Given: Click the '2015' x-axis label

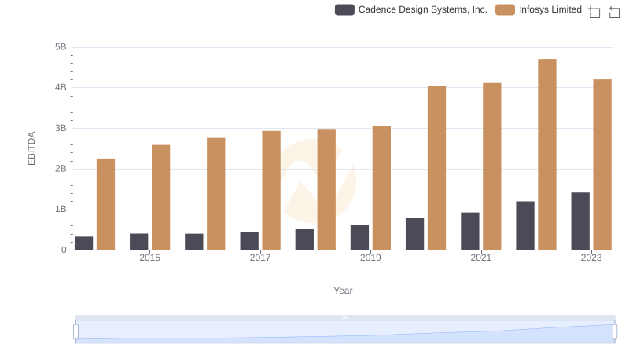Looking at the screenshot, I should tap(149, 258).
